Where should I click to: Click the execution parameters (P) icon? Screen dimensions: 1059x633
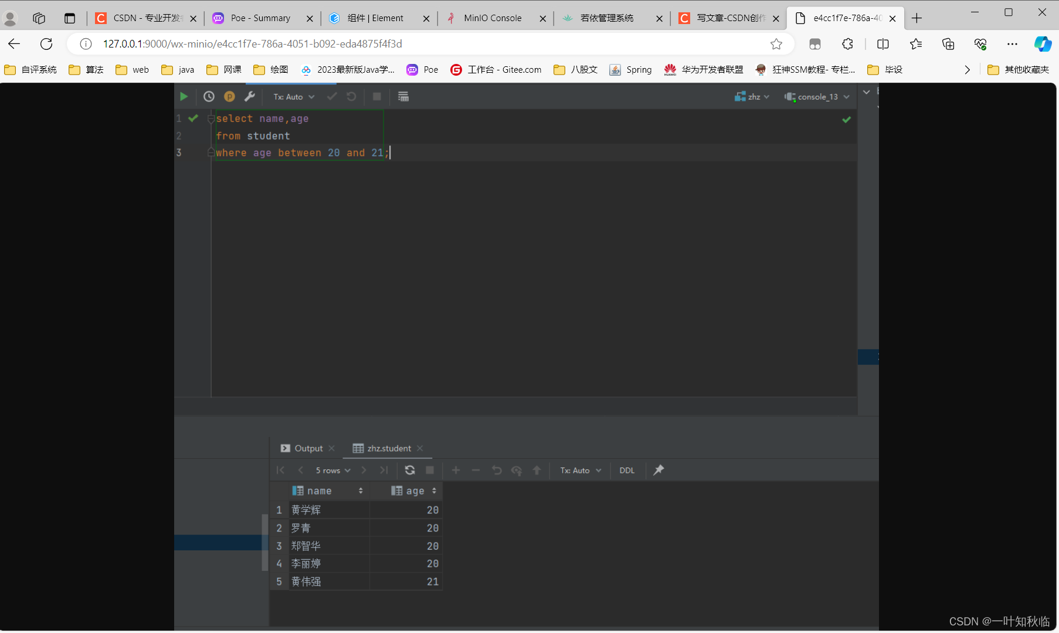pyautogui.click(x=229, y=96)
